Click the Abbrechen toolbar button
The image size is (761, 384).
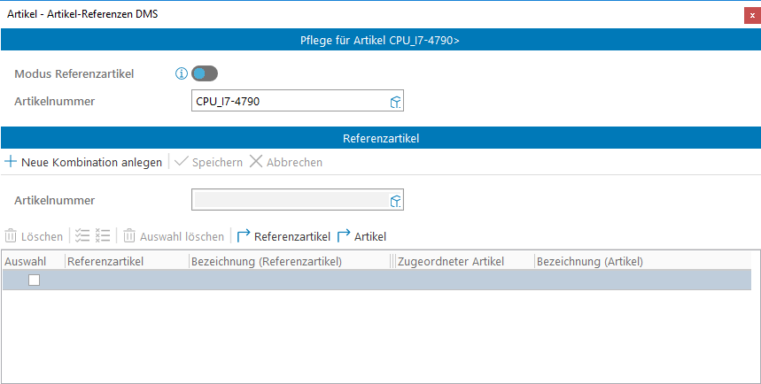(x=285, y=162)
